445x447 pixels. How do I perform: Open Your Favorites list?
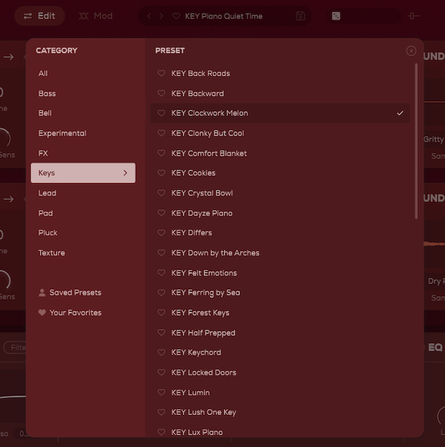click(x=75, y=313)
